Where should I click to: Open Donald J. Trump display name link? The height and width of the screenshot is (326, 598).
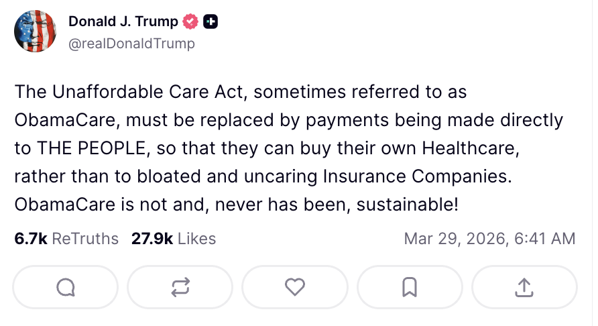click(x=123, y=22)
